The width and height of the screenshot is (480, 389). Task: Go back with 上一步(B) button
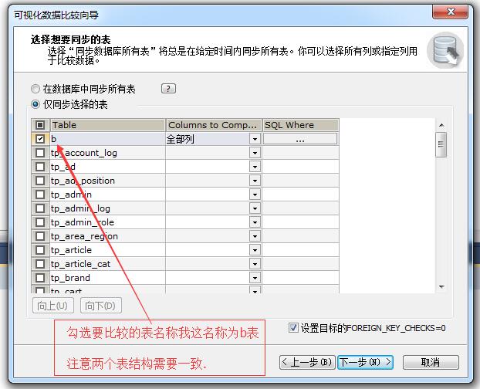(x=307, y=362)
